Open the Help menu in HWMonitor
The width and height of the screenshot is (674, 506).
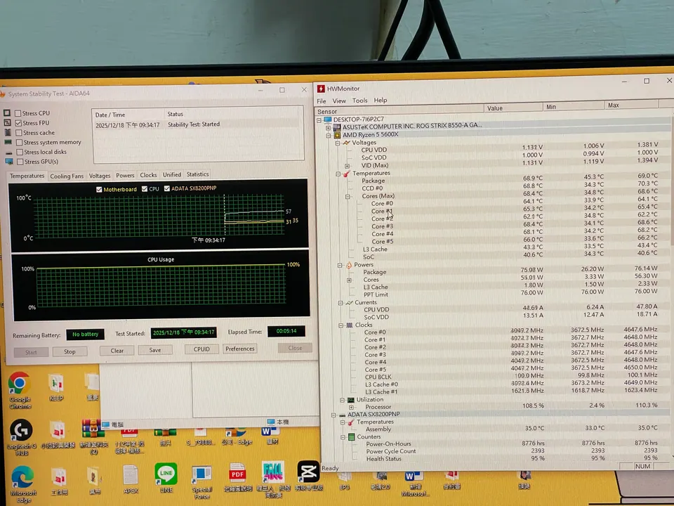[x=380, y=100]
